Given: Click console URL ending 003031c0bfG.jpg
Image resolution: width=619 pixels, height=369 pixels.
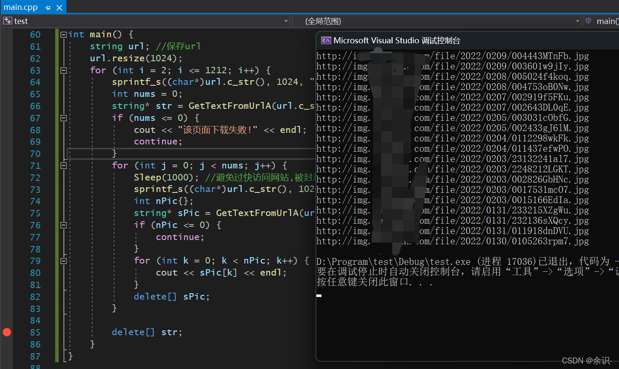Looking at the screenshot, I should 453,118.
